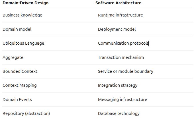Select Service or module boundary cell

click(x=126, y=71)
